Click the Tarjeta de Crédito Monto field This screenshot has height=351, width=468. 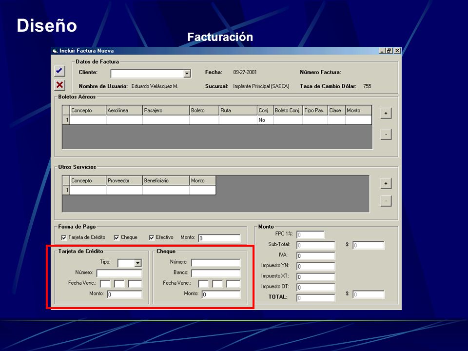pyautogui.click(x=124, y=294)
